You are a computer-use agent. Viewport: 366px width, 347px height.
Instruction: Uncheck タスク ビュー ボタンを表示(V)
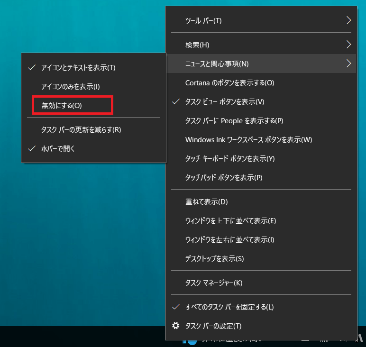(261, 101)
